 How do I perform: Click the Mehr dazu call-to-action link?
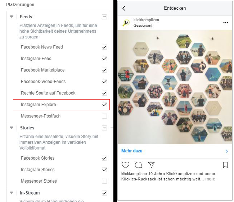(x=132, y=151)
